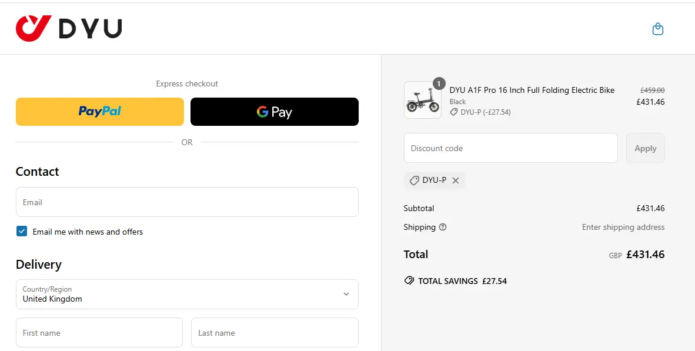Click the tag icon beside DYU-P under product title
The image size is (695, 351).
453,112
